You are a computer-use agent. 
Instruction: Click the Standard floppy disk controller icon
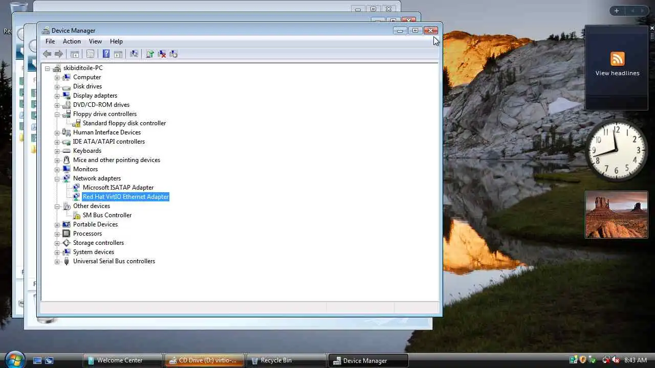pyautogui.click(x=76, y=123)
